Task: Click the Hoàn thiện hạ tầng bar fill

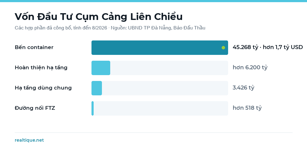Action: tap(101, 68)
